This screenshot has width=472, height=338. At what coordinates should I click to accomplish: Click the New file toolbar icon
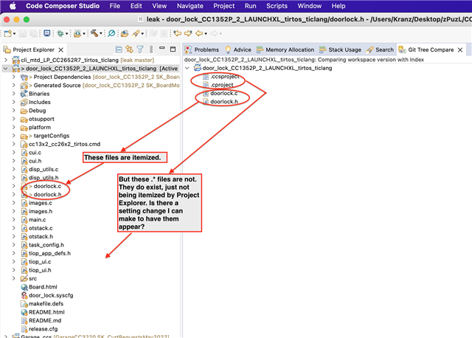pyautogui.click(x=7, y=33)
